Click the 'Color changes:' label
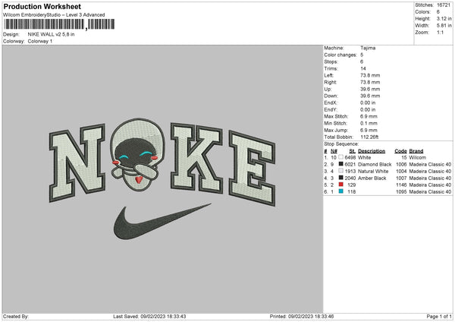 coord(340,55)
